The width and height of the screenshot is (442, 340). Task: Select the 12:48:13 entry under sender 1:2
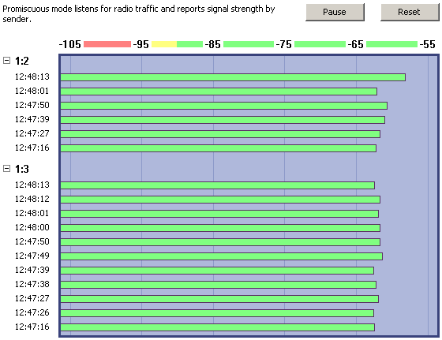[32, 77]
